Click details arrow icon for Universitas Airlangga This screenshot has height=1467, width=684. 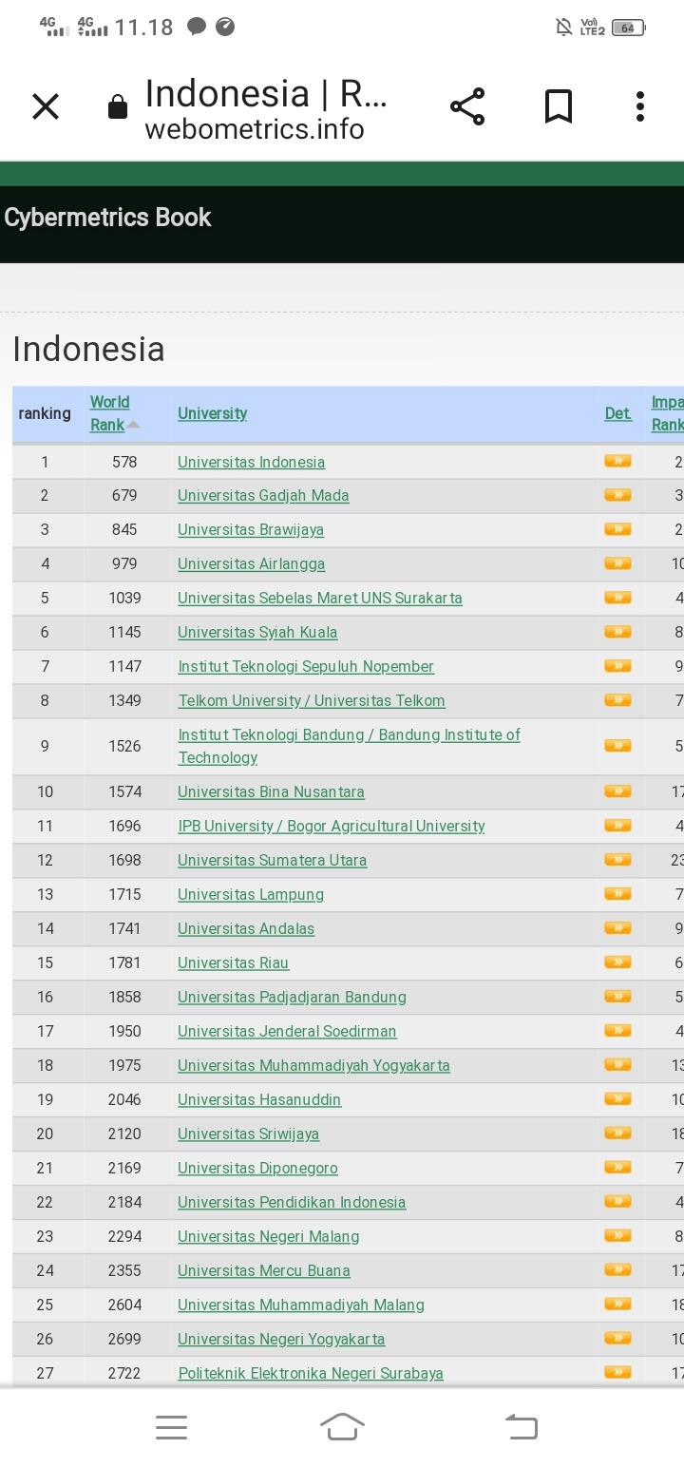pos(617,562)
